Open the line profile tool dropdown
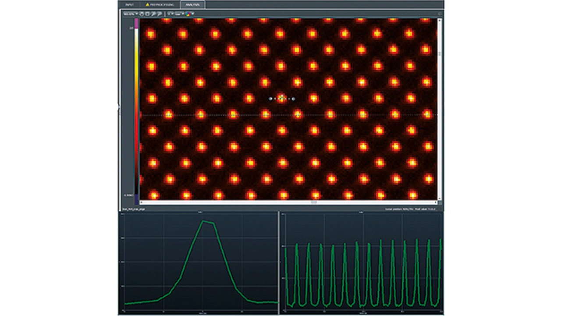 point(170,14)
